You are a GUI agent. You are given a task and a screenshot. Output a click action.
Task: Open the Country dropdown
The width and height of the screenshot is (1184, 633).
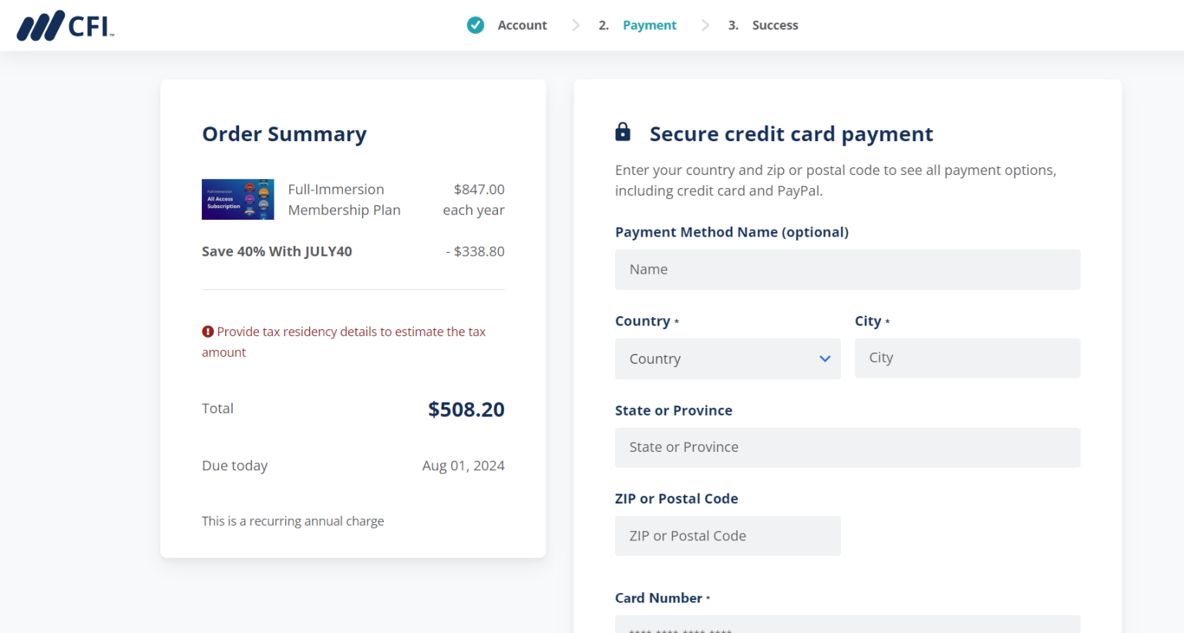click(727, 359)
